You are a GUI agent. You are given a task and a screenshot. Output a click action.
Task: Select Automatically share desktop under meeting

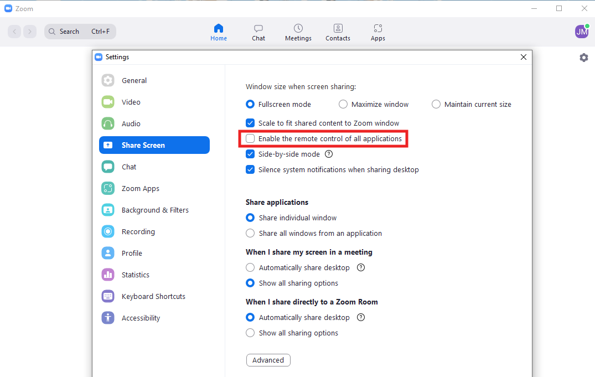(250, 267)
